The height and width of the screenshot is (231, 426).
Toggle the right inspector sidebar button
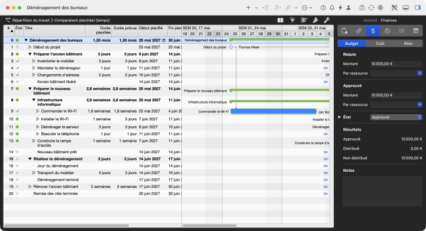tap(418, 8)
